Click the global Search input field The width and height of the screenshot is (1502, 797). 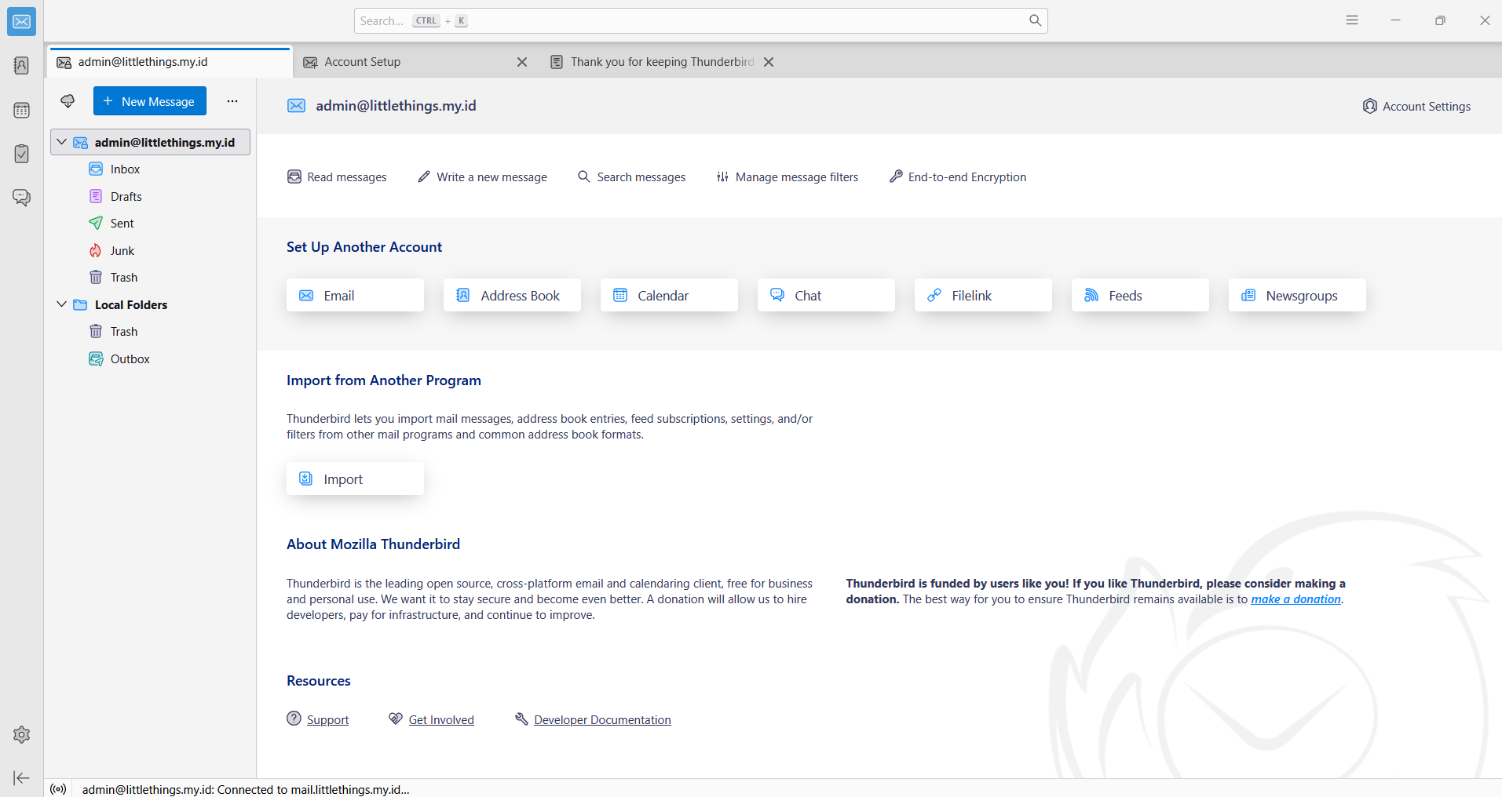(700, 20)
